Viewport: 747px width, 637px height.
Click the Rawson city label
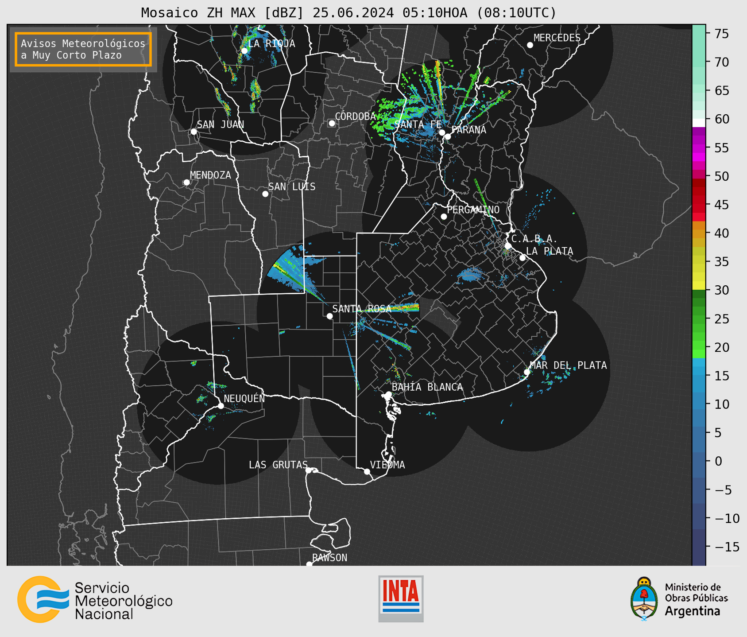pyautogui.click(x=329, y=558)
